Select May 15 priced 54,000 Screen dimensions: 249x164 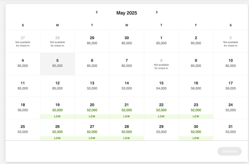[x=161, y=86]
